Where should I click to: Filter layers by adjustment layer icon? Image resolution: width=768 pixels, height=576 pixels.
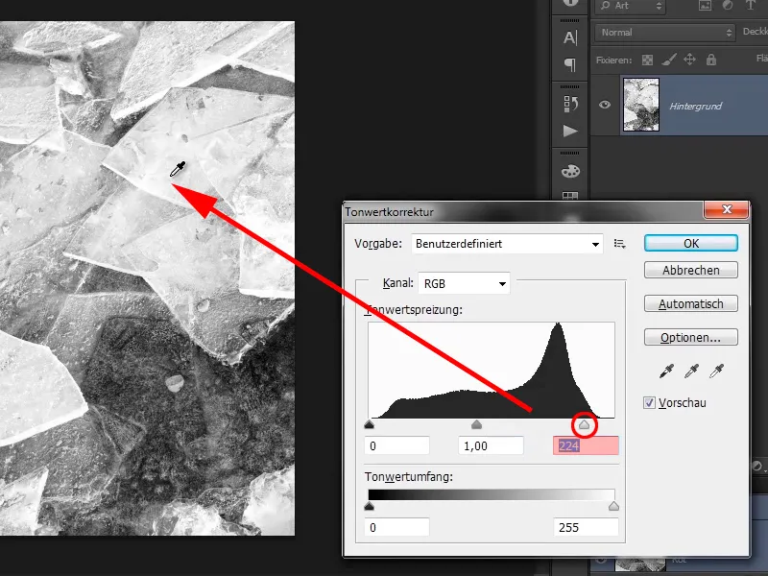tap(728, 6)
